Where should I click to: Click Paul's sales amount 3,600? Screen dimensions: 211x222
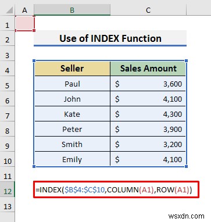[148, 84]
